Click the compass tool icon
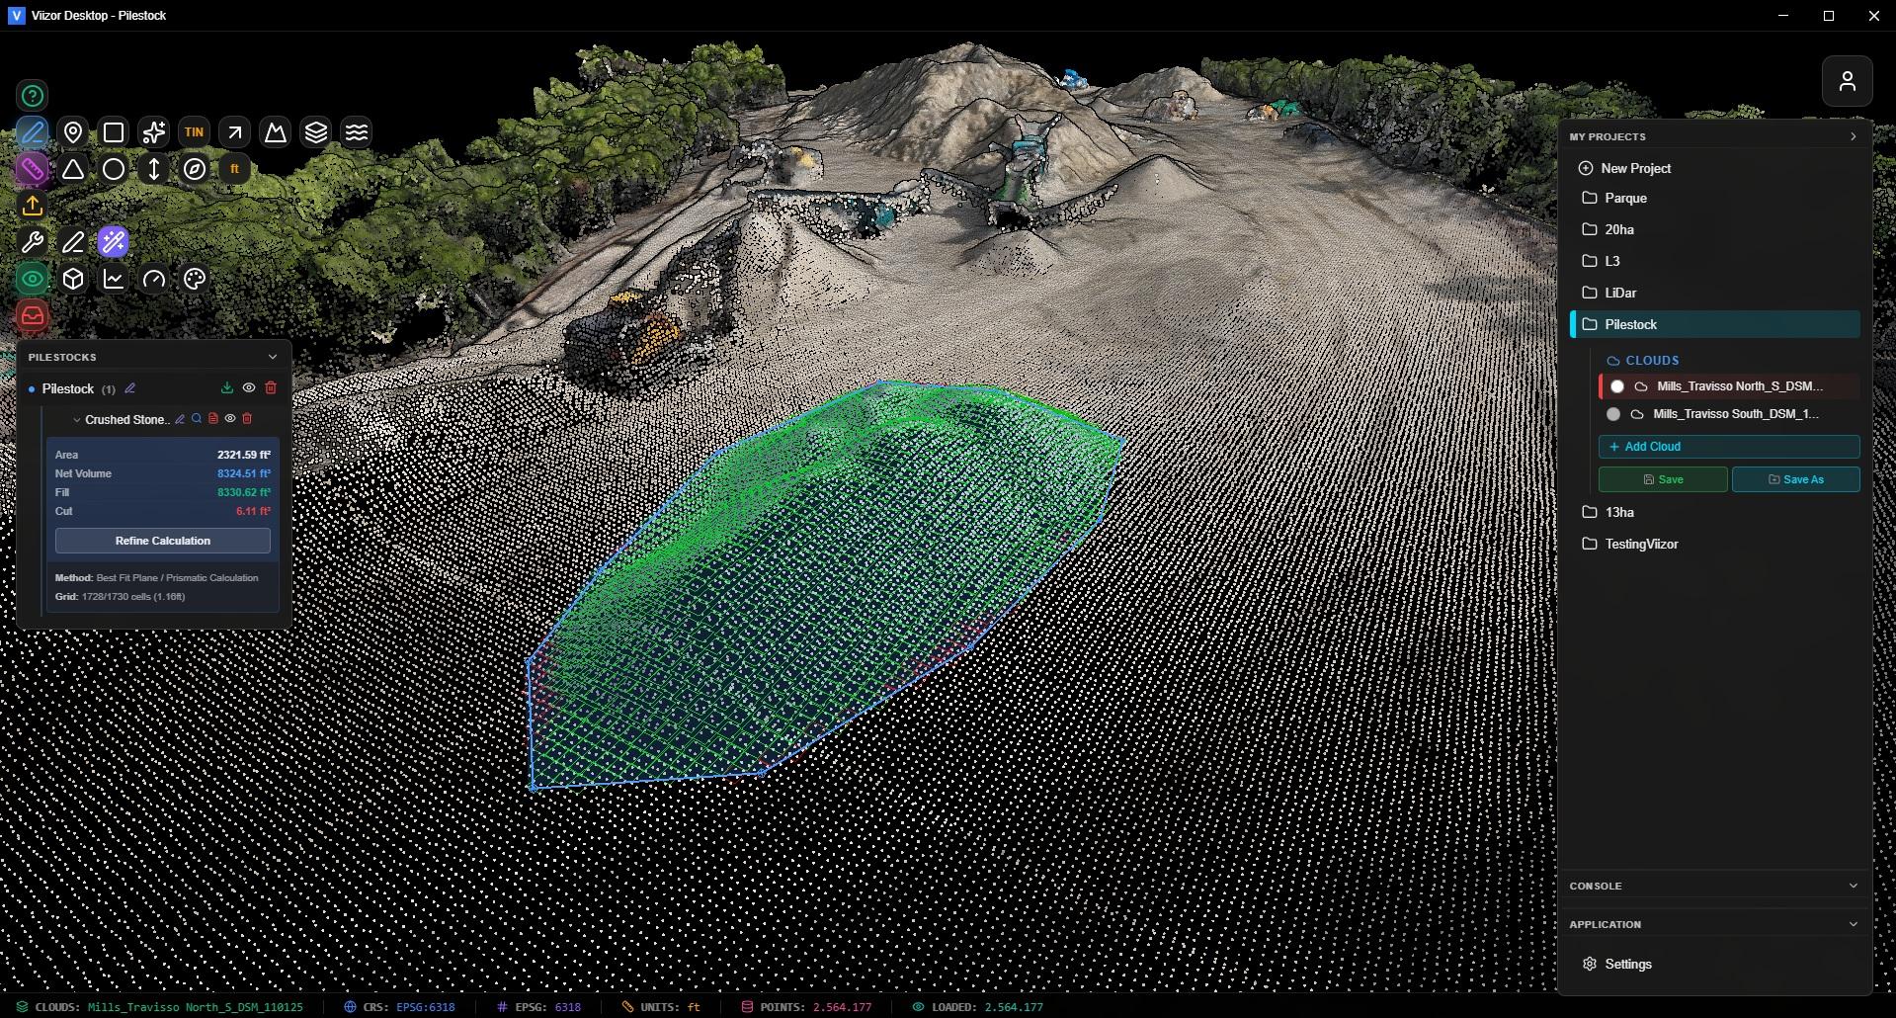 click(x=195, y=170)
